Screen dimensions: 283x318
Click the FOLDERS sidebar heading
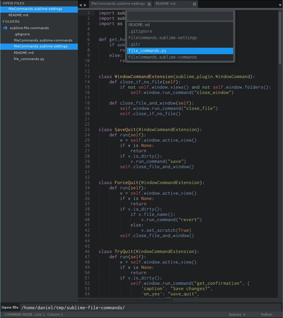pyautogui.click(x=11, y=21)
